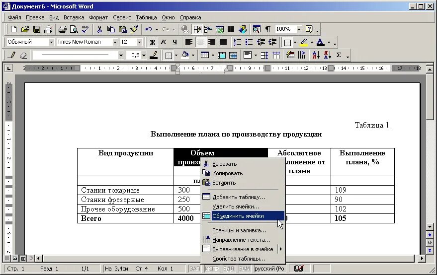Click the Open file folder icon
This screenshot has width=437, height=275.
click(x=25, y=29)
